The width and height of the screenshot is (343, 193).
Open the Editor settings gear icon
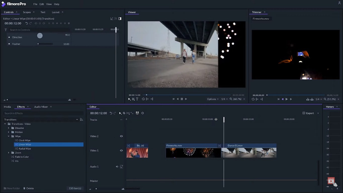click(143, 113)
